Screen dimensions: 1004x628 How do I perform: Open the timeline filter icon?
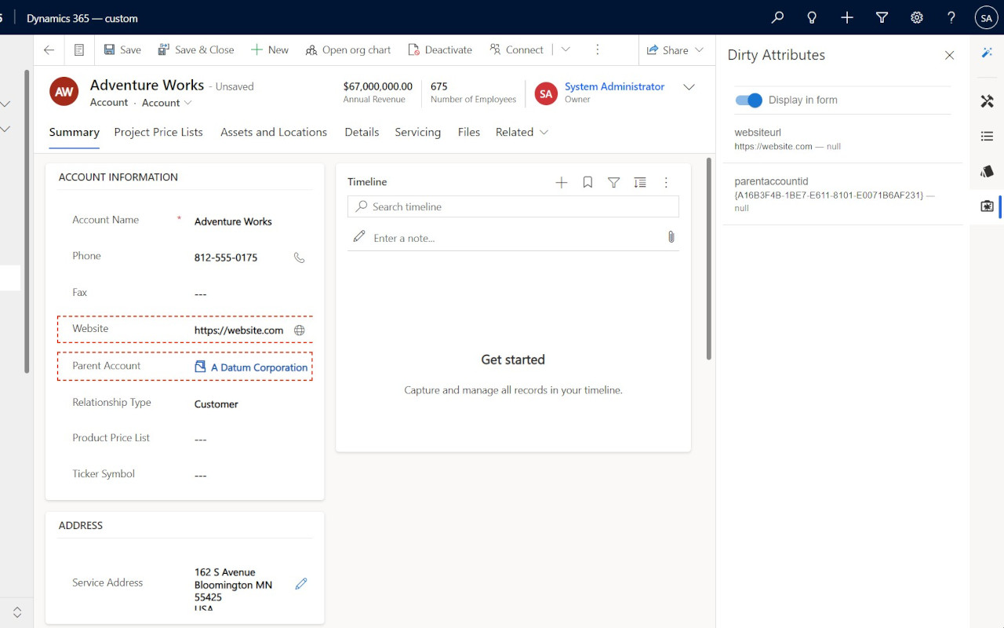pyautogui.click(x=613, y=182)
